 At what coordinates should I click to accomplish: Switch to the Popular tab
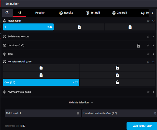click(x=40, y=13)
